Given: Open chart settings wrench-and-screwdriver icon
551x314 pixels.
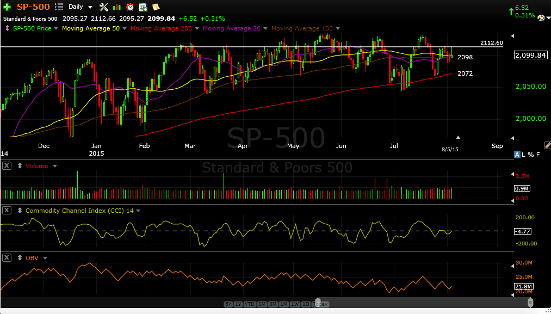Looking at the screenshot, I should tap(104, 7).
